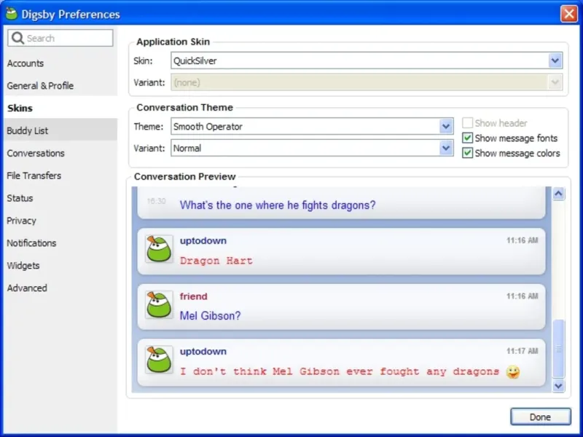
Task: Click the conversation preview scrollbar thumb
Action: pyautogui.click(x=558, y=349)
